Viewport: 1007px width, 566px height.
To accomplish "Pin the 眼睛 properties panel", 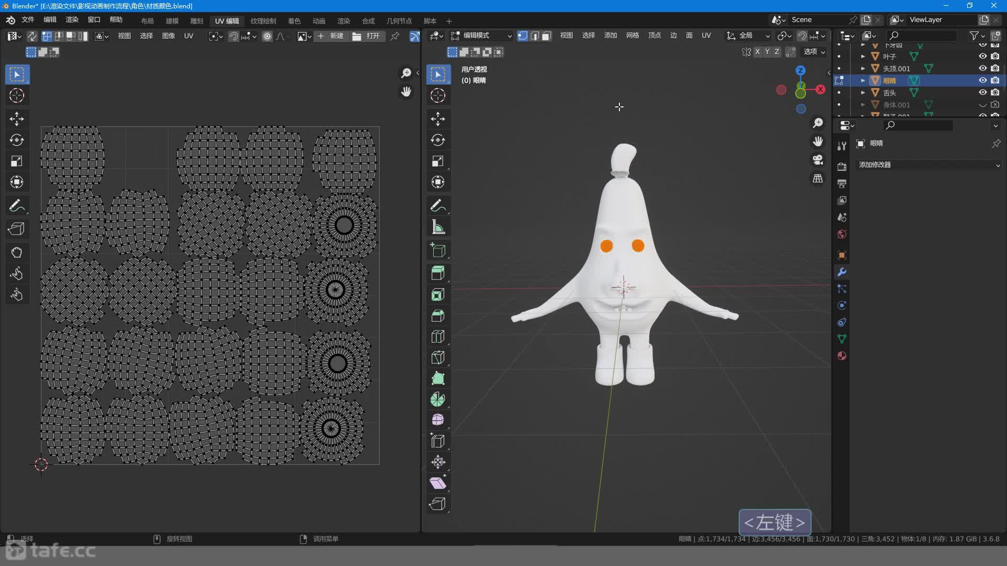I will pos(996,144).
